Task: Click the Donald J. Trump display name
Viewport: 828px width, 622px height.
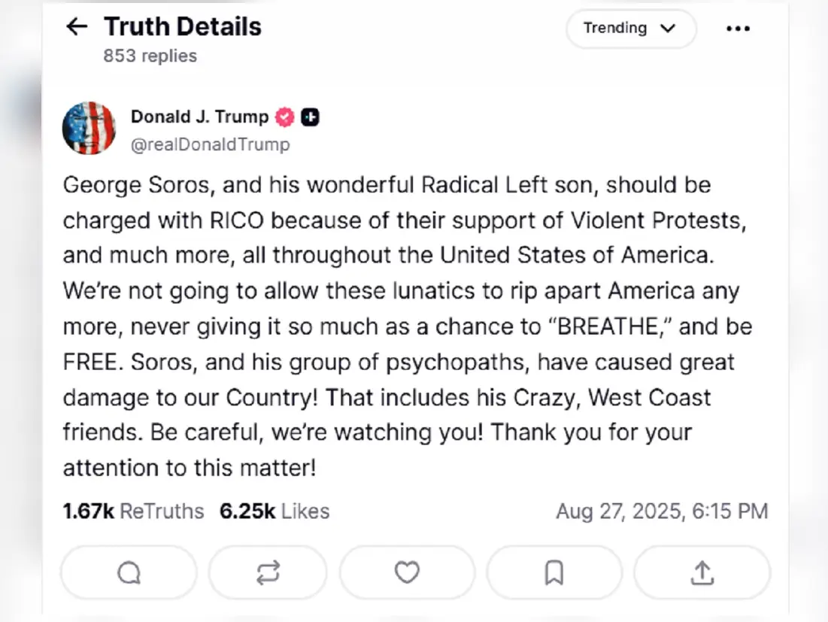Action: coord(199,117)
